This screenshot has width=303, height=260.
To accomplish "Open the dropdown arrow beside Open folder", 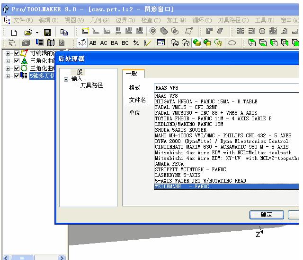I will (x=37, y=33).
